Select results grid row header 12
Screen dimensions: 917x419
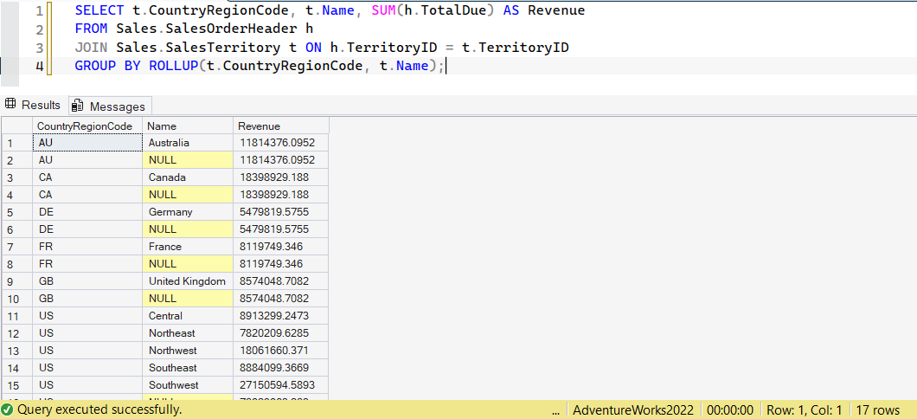pos(17,333)
